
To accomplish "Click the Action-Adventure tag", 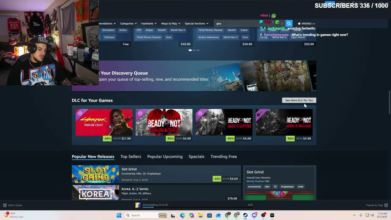I will coord(208,37).
